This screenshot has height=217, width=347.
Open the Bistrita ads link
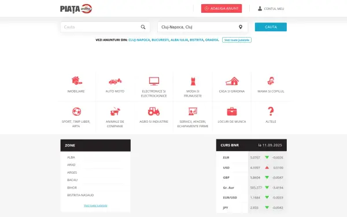197,40
